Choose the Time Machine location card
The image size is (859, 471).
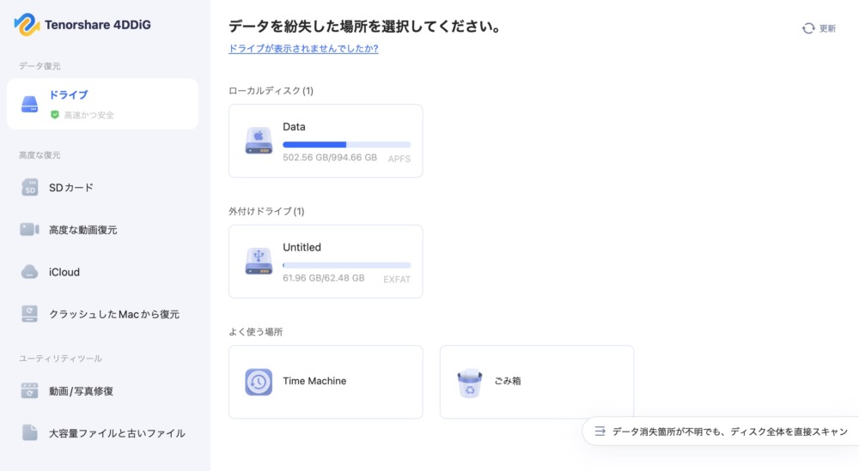pyautogui.click(x=326, y=382)
